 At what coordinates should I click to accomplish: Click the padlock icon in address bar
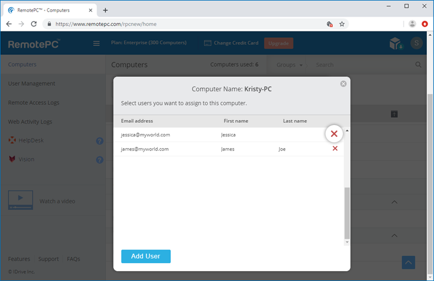[49, 24]
